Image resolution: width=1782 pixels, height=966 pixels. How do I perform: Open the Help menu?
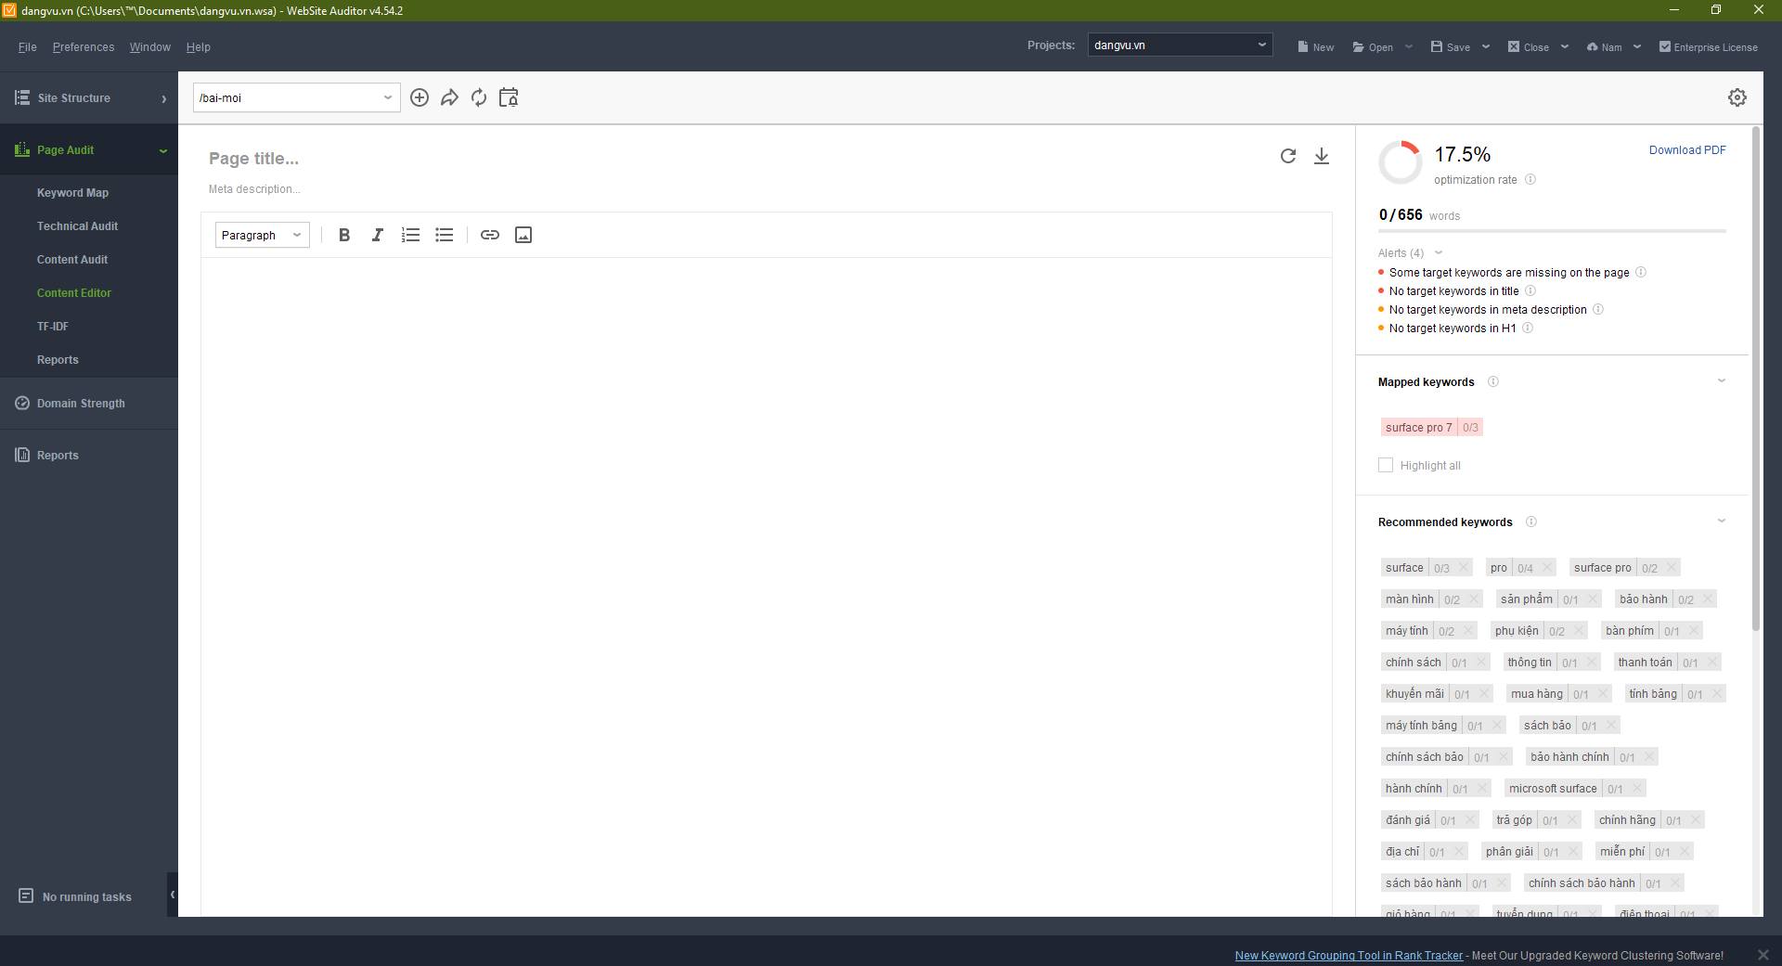[199, 47]
